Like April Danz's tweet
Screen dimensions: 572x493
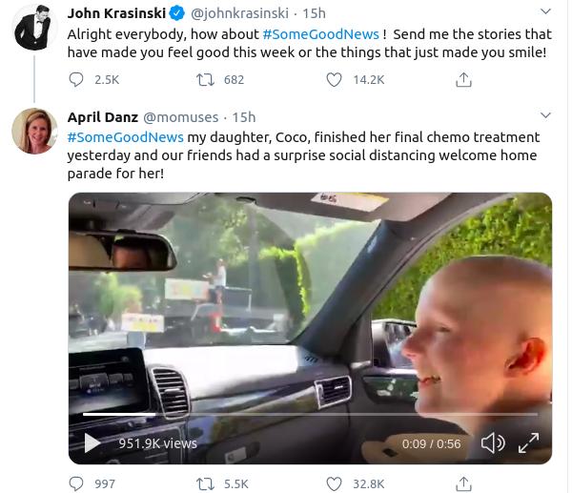point(335,483)
